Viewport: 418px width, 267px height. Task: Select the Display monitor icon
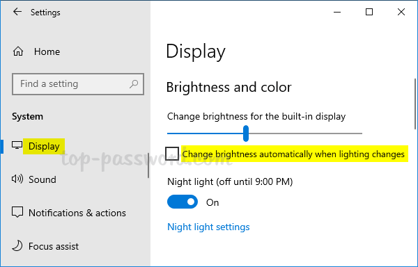pyautogui.click(x=17, y=145)
